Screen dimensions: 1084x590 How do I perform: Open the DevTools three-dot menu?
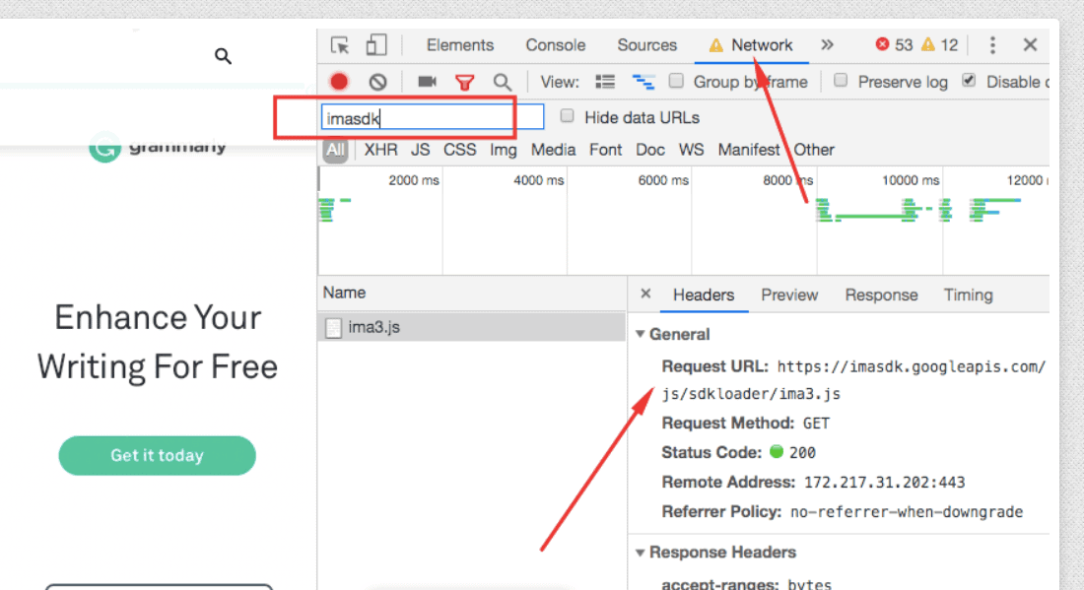[992, 45]
